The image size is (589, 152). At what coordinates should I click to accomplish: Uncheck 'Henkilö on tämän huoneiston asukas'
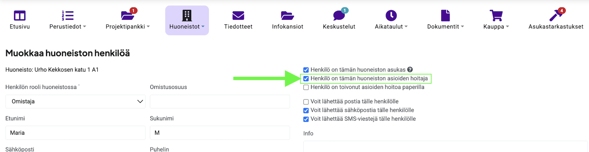306,70
